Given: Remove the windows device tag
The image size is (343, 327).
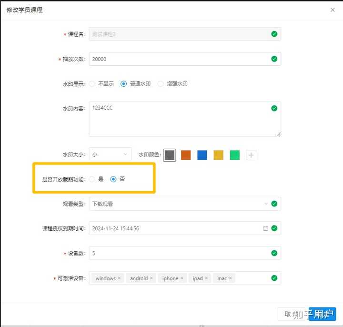Looking at the screenshot, I should click(x=119, y=278).
